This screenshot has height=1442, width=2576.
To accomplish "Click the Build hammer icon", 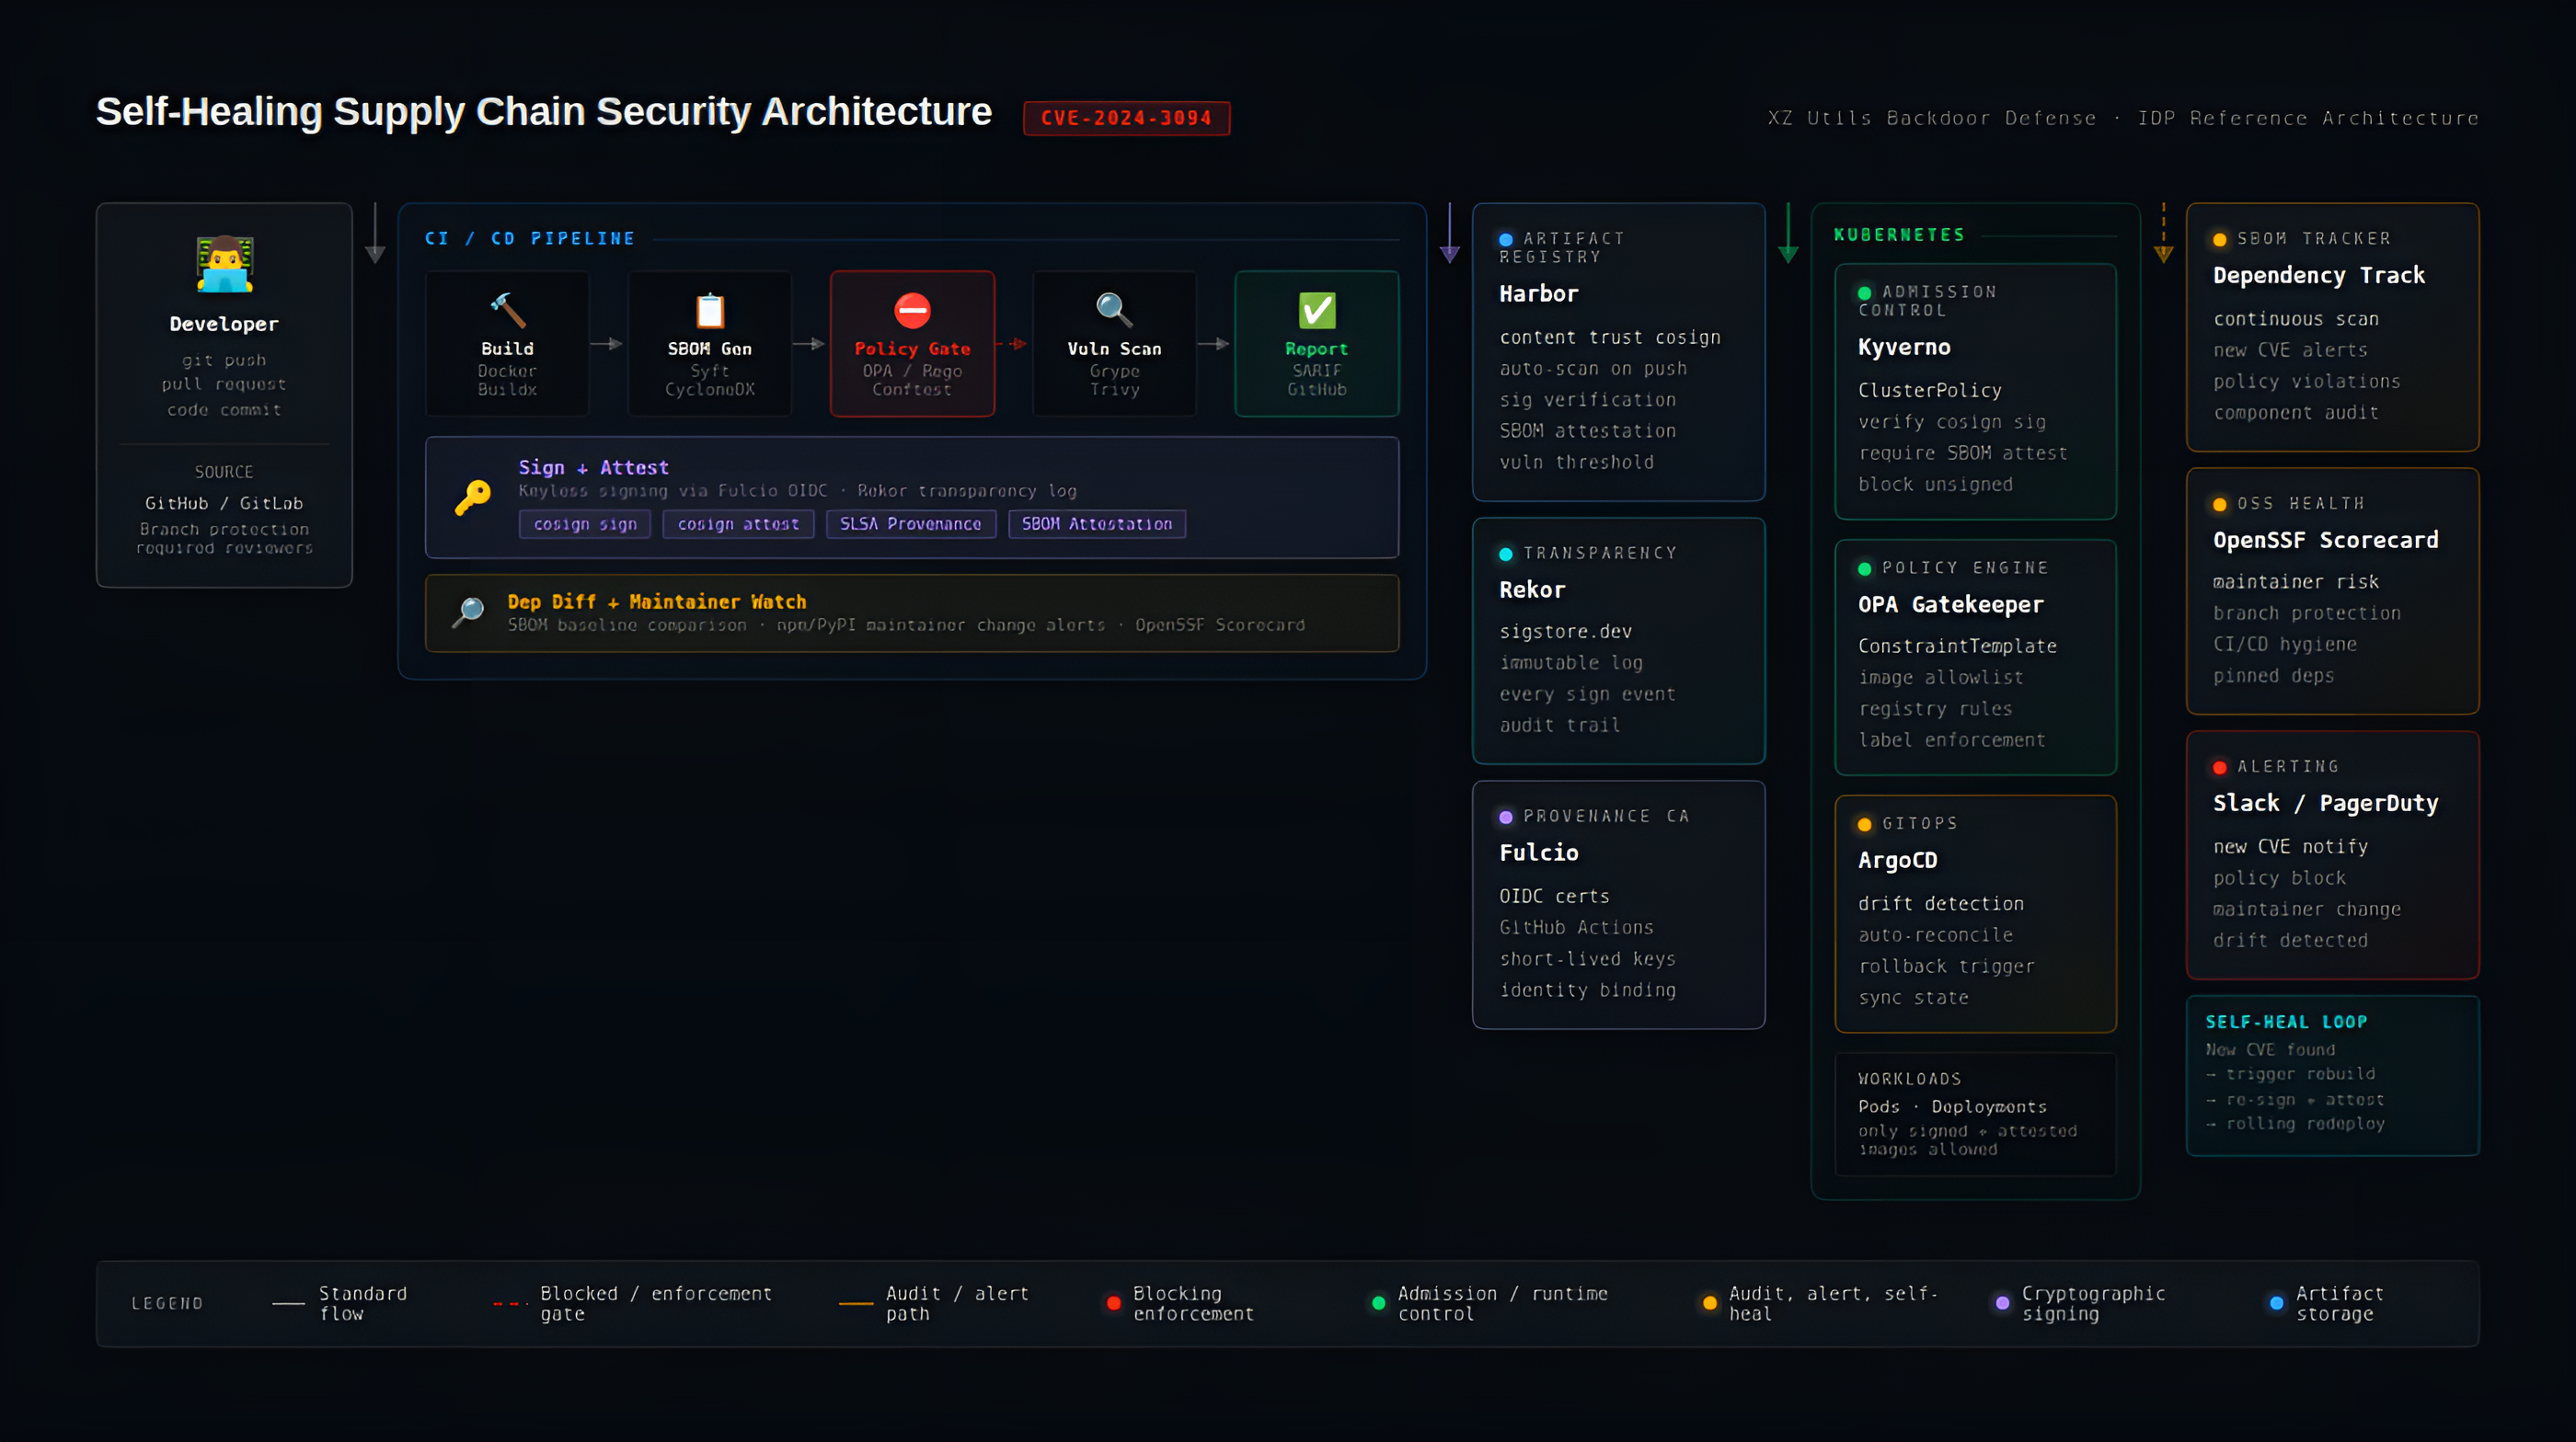I will click(x=507, y=311).
